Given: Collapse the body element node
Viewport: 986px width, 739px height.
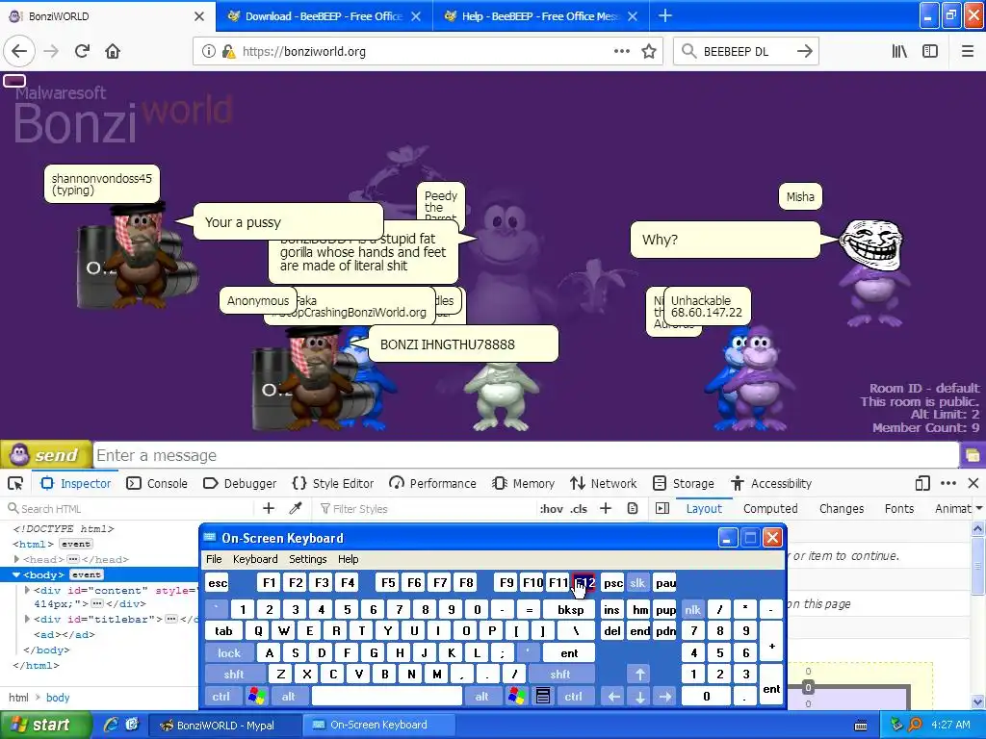Looking at the screenshot, I should click(16, 574).
